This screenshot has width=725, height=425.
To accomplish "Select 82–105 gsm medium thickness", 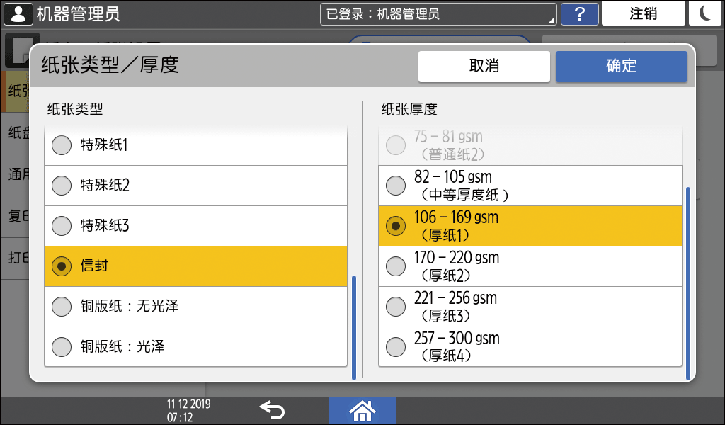I will pyautogui.click(x=530, y=186).
